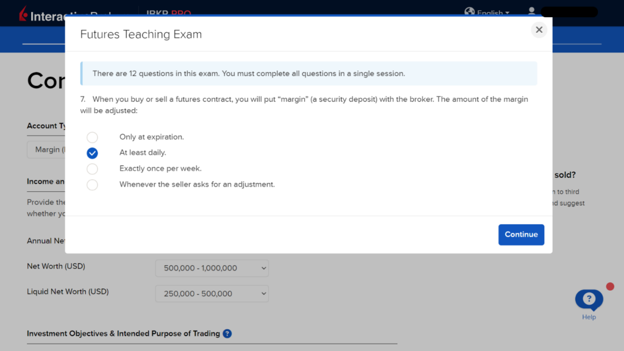Viewport: 624px width, 351px height.
Task: Open the Net Worth (USD) dropdown
Action: (211, 268)
